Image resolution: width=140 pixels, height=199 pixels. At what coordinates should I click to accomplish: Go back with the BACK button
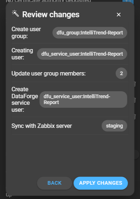(55, 183)
